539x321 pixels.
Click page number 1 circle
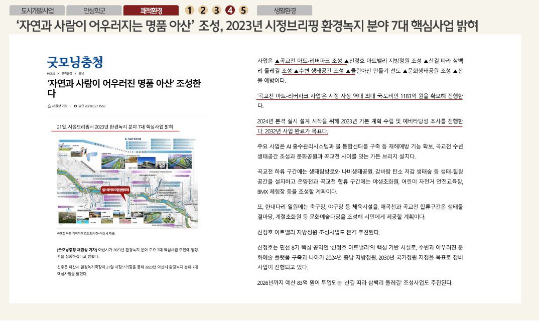coord(189,11)
